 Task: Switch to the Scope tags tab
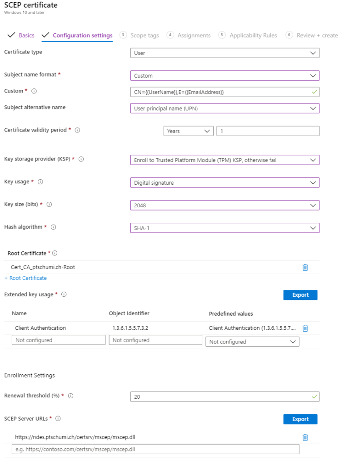tap(144, 35)
